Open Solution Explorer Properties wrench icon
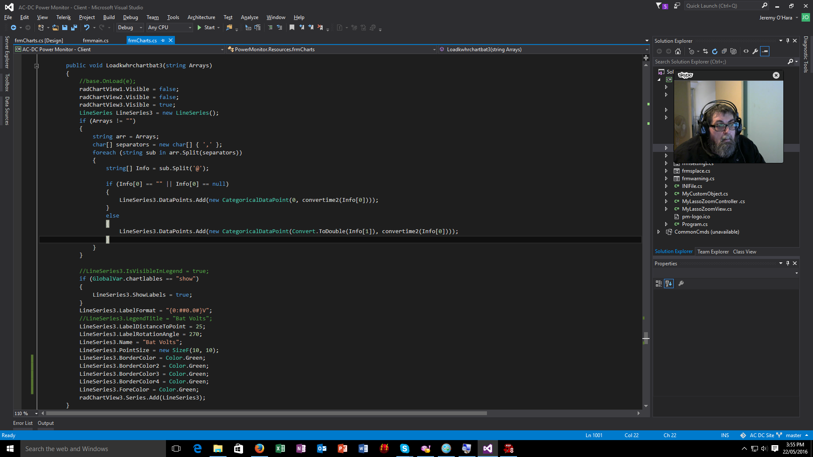This screenshot has width=813, height=457. pos(755,51)
